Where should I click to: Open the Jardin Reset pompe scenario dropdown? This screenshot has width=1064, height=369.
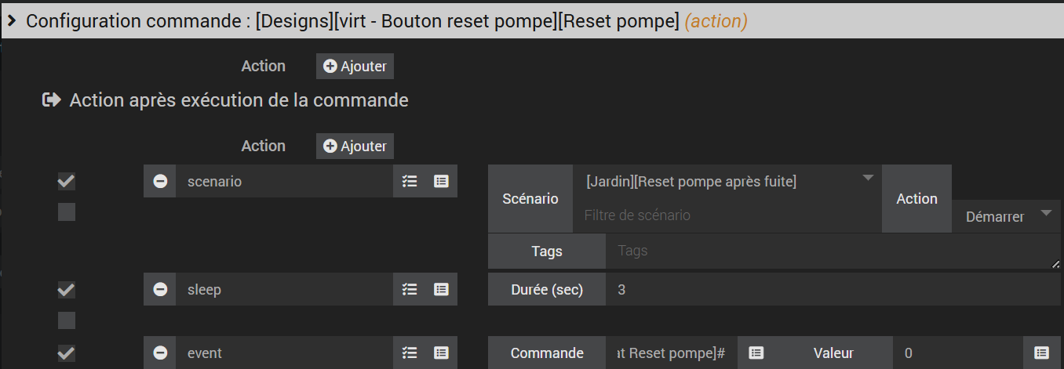pos(727,182)
